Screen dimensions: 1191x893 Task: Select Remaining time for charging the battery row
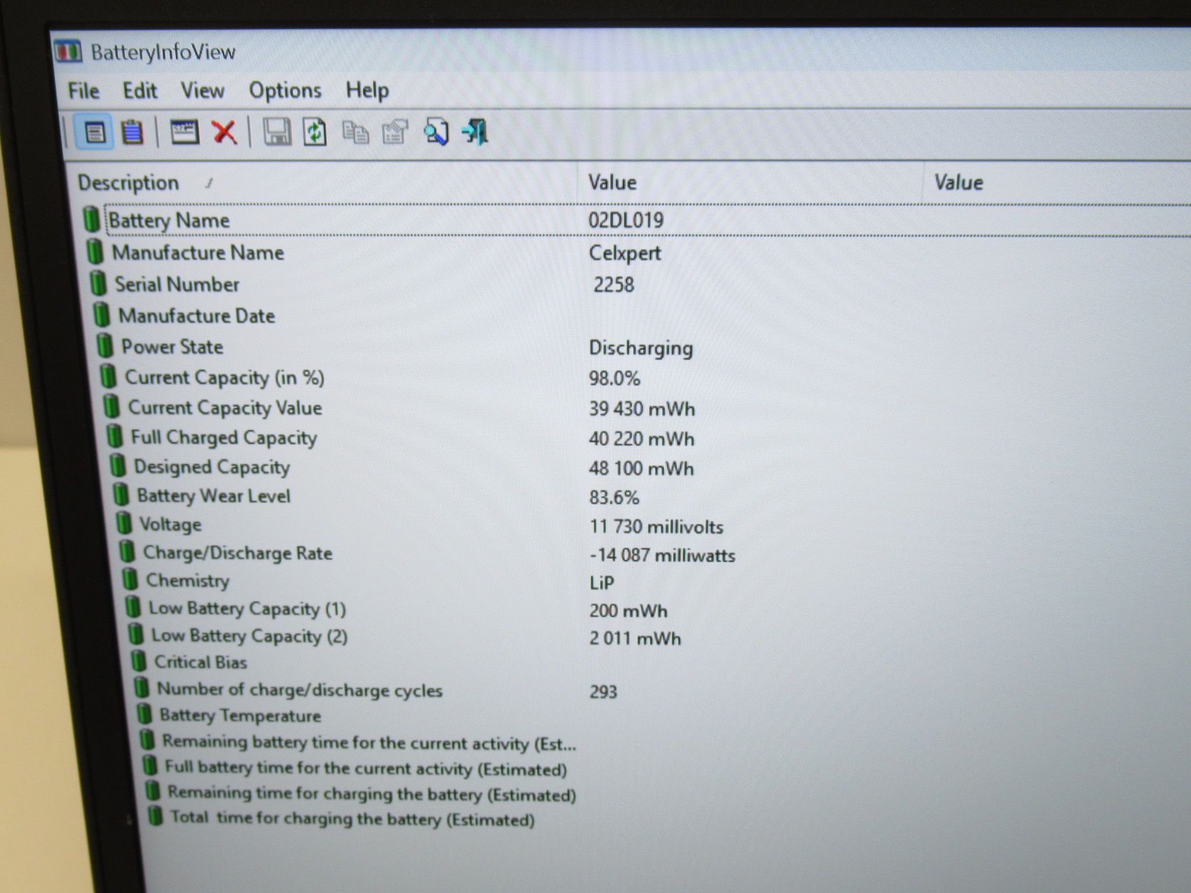[x=372, y=794]
